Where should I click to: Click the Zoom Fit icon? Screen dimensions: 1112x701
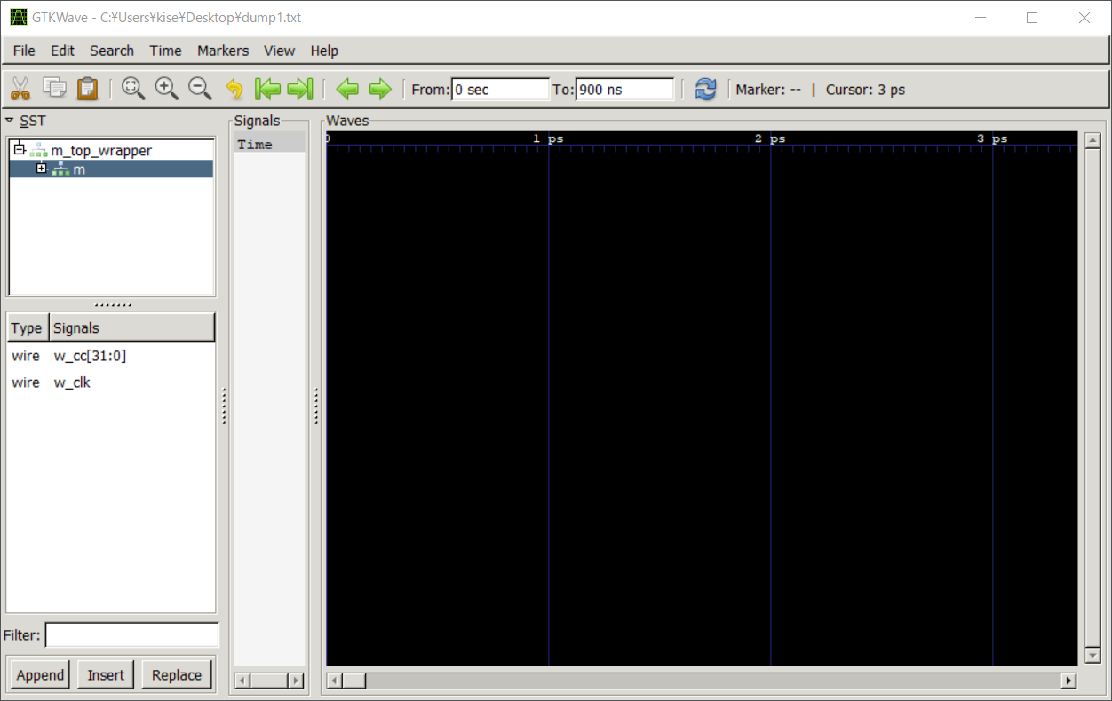click(x=133, y=89)
